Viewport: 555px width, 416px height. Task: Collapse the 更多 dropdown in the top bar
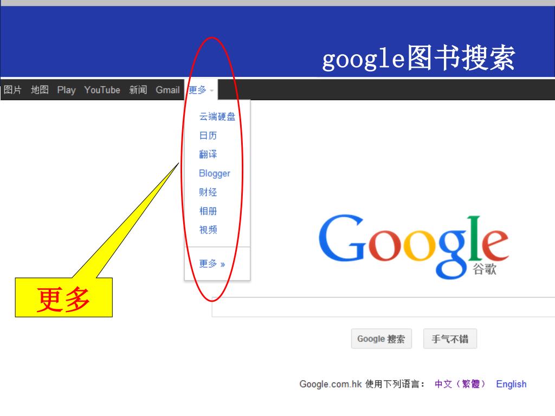coord(201,90)
